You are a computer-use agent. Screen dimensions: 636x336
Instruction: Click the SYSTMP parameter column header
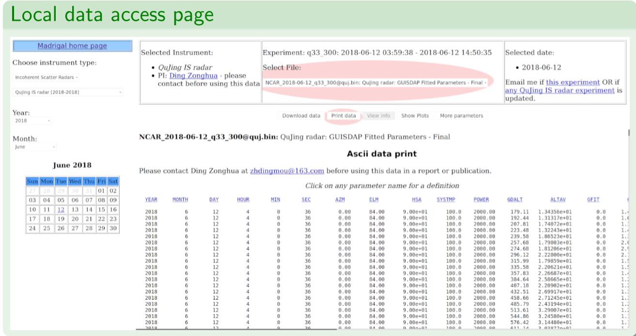click(446, 199)
